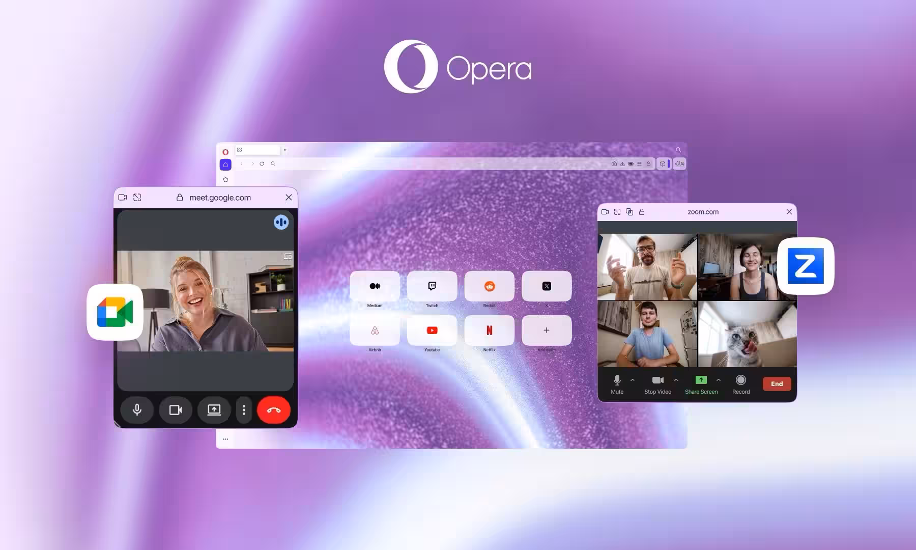Click the Opera logo menu button
This screenshot has height=550, width=916.
[x=225, y=151]
